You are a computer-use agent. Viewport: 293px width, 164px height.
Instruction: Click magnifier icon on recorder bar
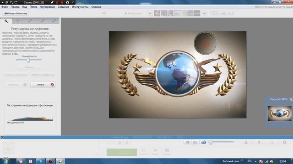coord(11,2)
